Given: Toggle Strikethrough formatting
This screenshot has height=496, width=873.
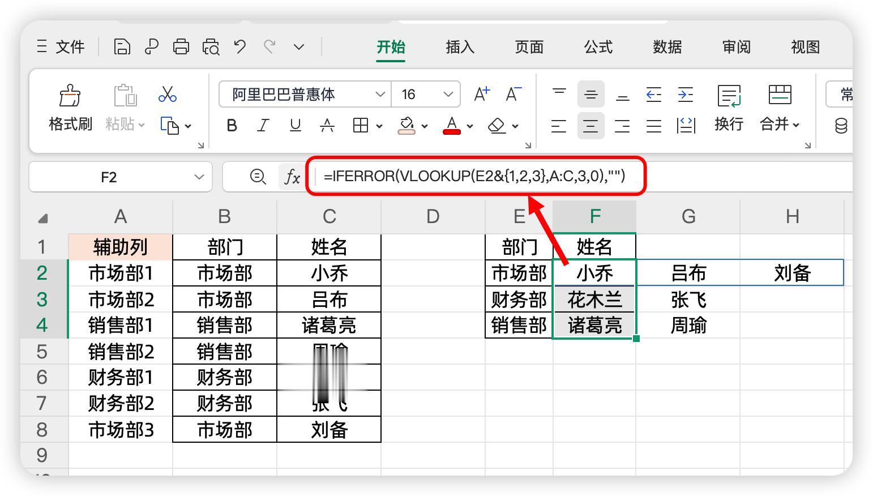Looking at the screenshot, I should tap(327, 125).
